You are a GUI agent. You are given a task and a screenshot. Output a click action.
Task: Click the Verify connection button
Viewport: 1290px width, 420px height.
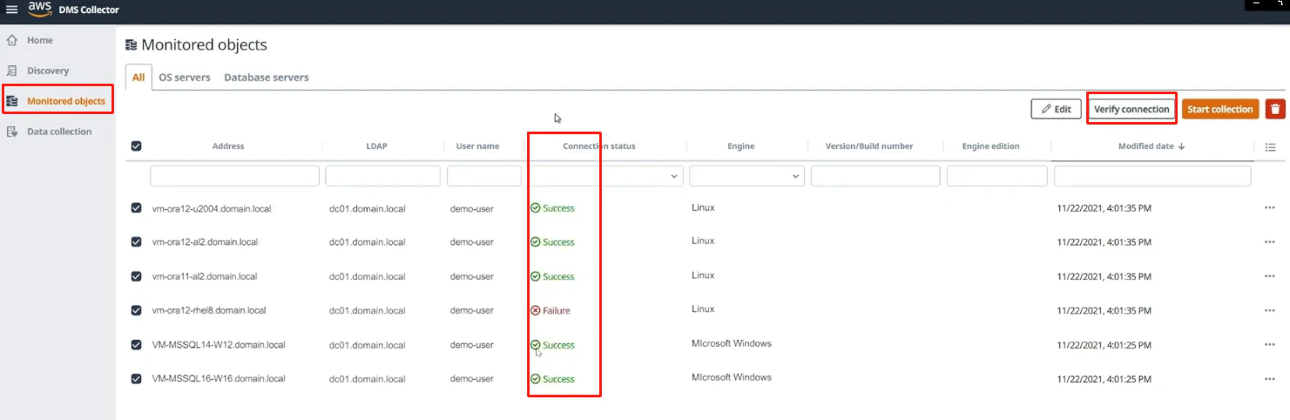point(1131,109)
